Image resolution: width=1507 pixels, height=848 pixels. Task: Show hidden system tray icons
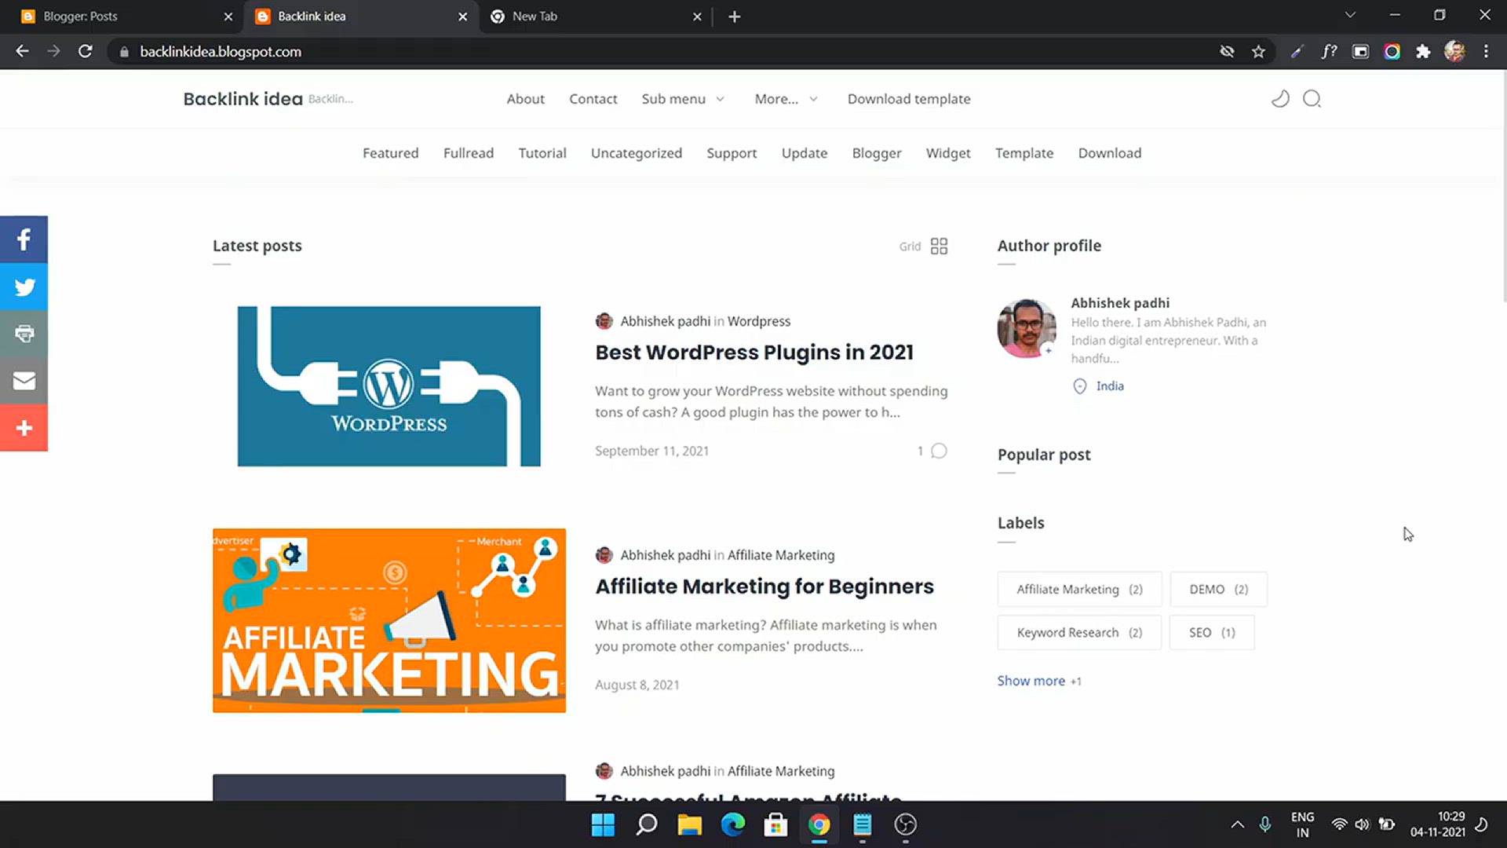[1237, 824]
